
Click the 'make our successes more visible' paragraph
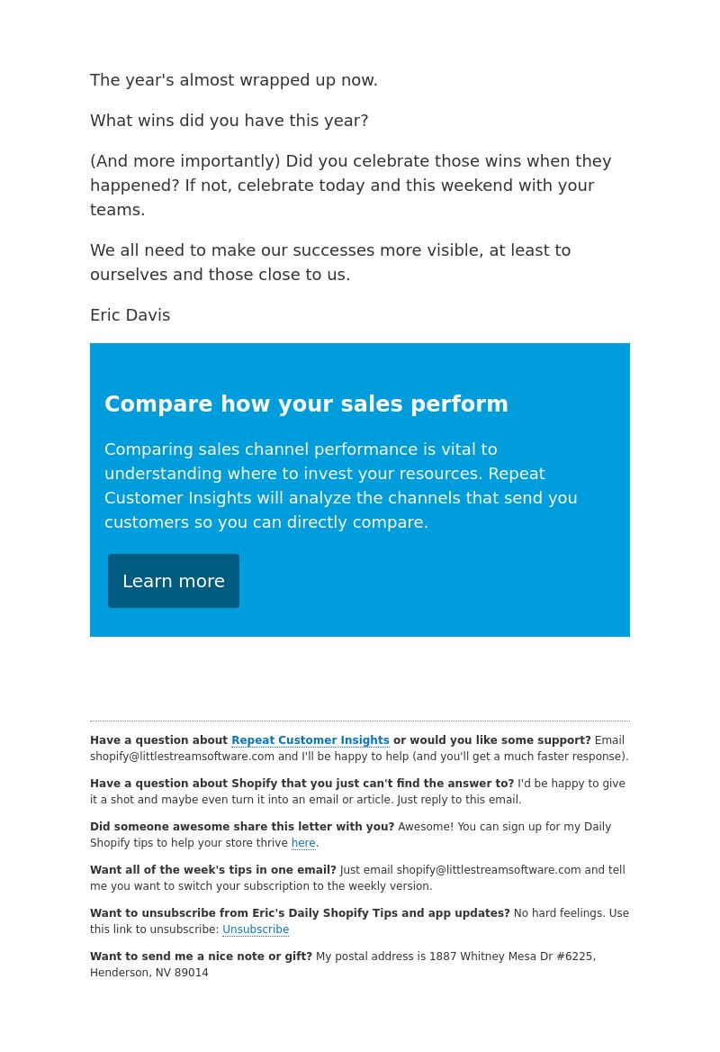(x=330, y=262)
